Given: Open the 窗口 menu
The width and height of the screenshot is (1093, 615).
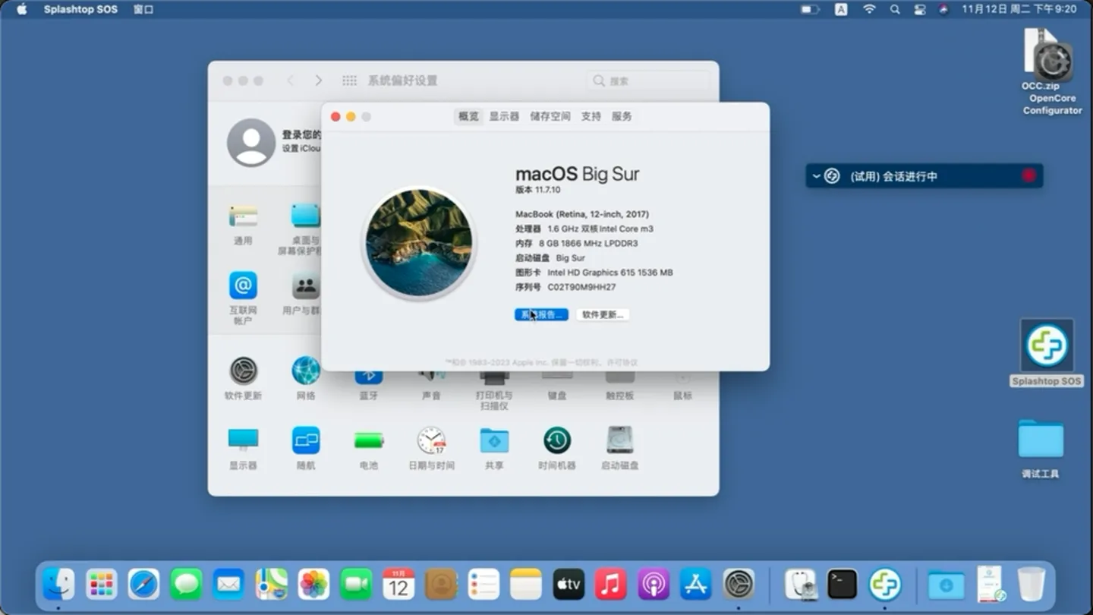Looking at the screenshot, I should click(143, 9).
